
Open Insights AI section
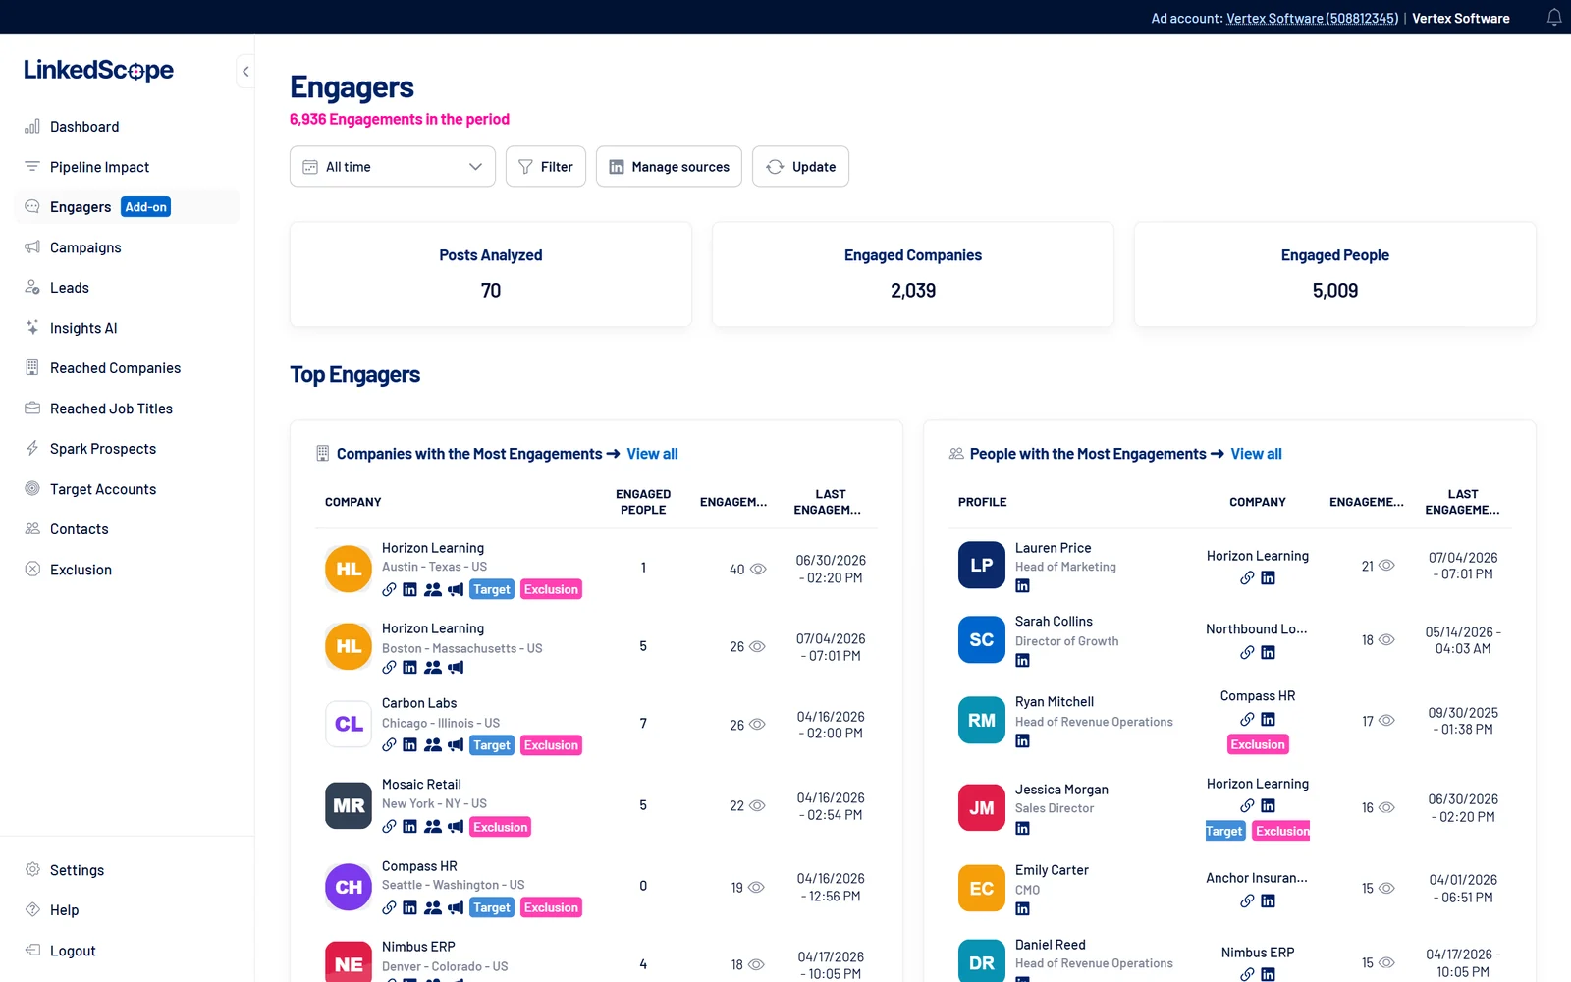(x=83, y=328)
